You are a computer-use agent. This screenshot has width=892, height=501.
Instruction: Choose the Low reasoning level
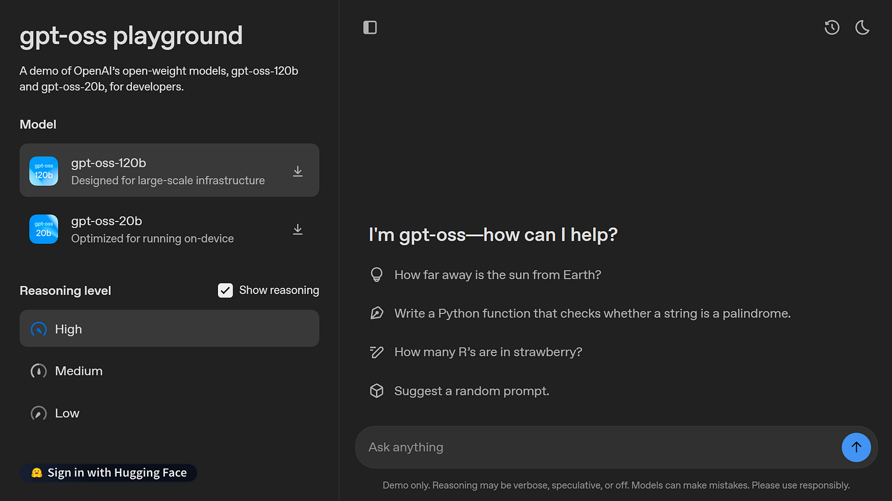[67, 413]
